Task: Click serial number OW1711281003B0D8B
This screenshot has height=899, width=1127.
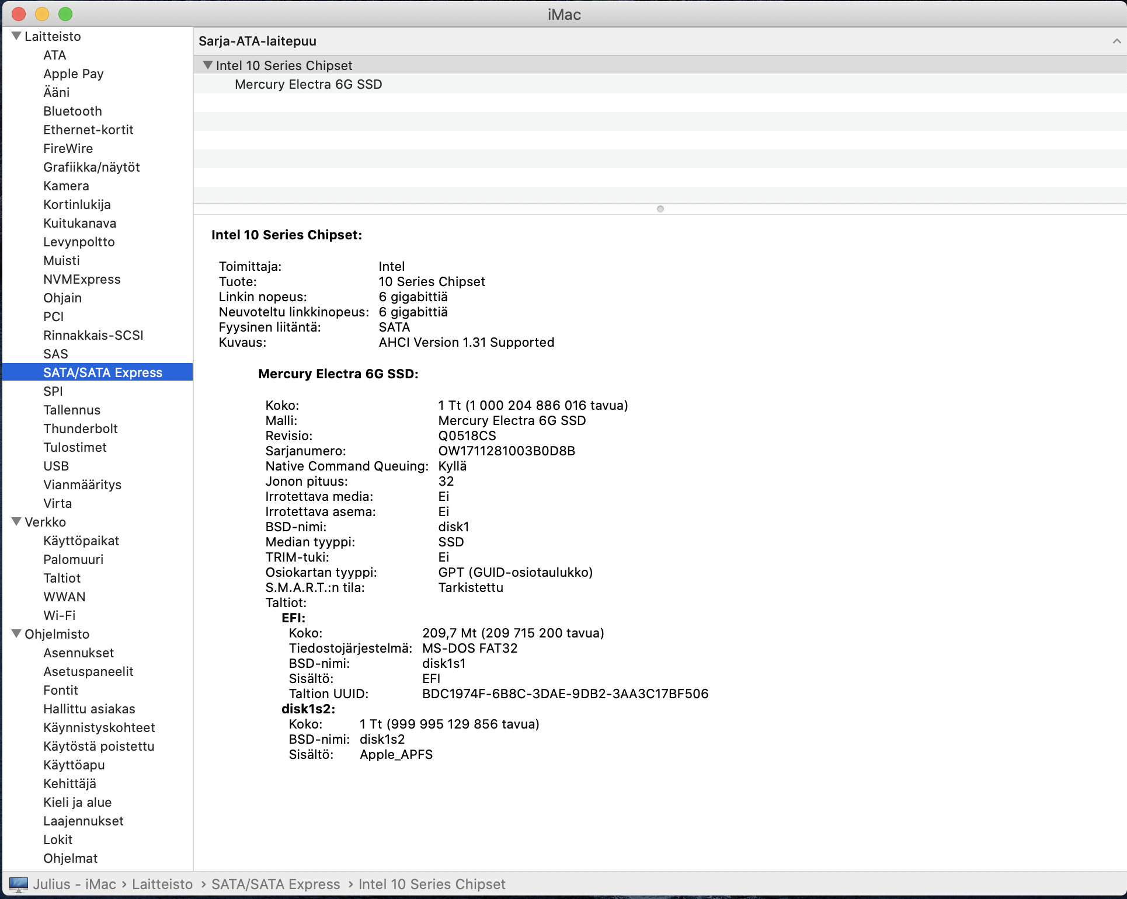Action: click(507, 451)
